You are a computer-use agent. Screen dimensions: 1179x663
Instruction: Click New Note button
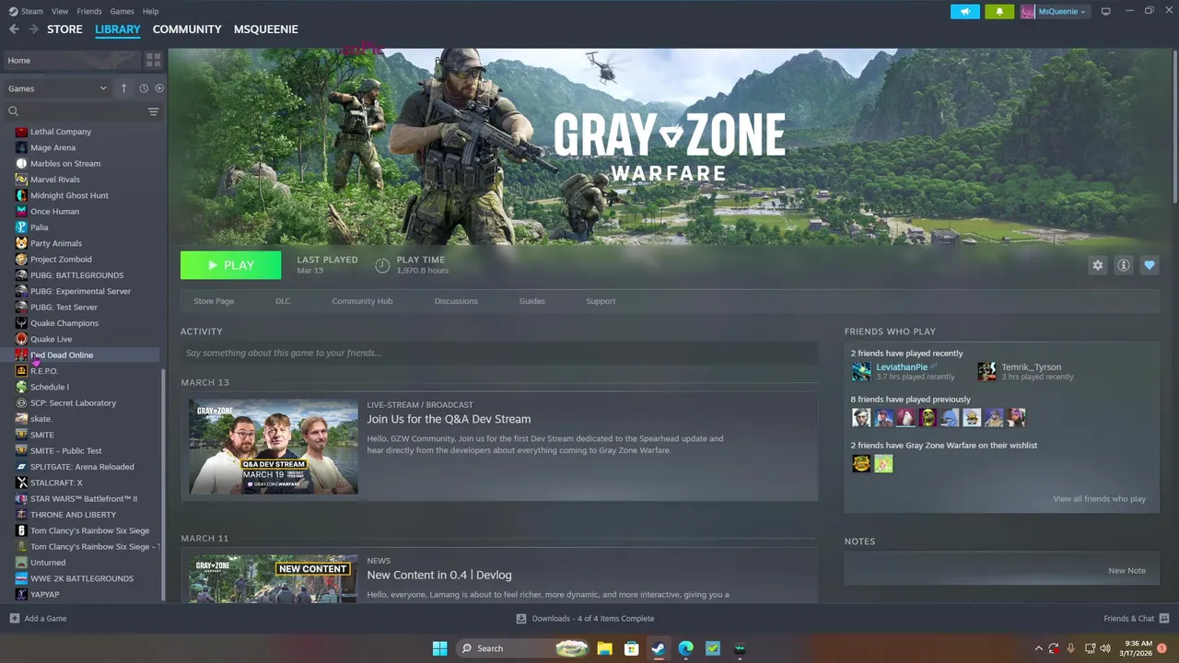click(1126, 571)
